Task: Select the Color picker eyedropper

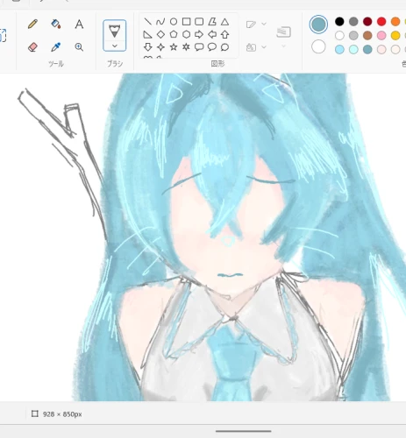Action: point(56,47)
